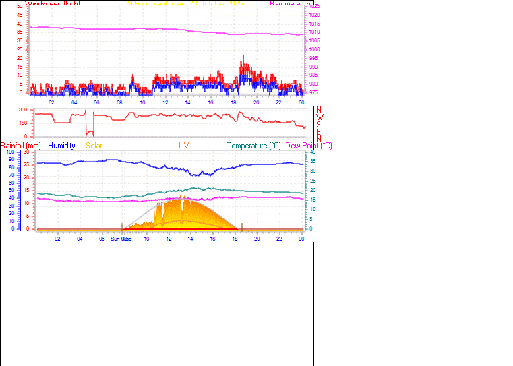Click the yellow Solar legend label
This screenshot has height=366, width=513.
click(x=94, y=146)
